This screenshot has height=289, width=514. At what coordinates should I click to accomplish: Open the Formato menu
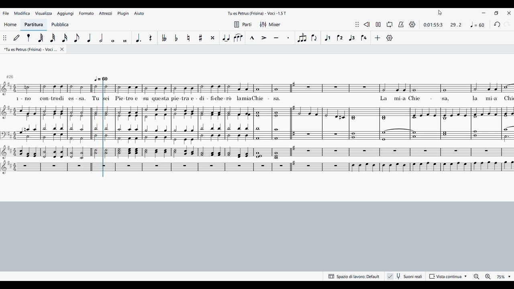pyautogui.click(x=86, y=13)
